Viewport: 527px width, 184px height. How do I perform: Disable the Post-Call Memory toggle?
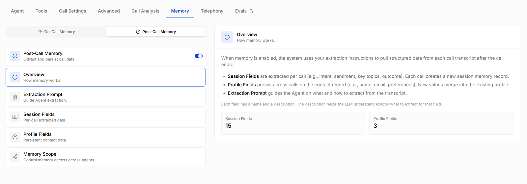point(199,56)
